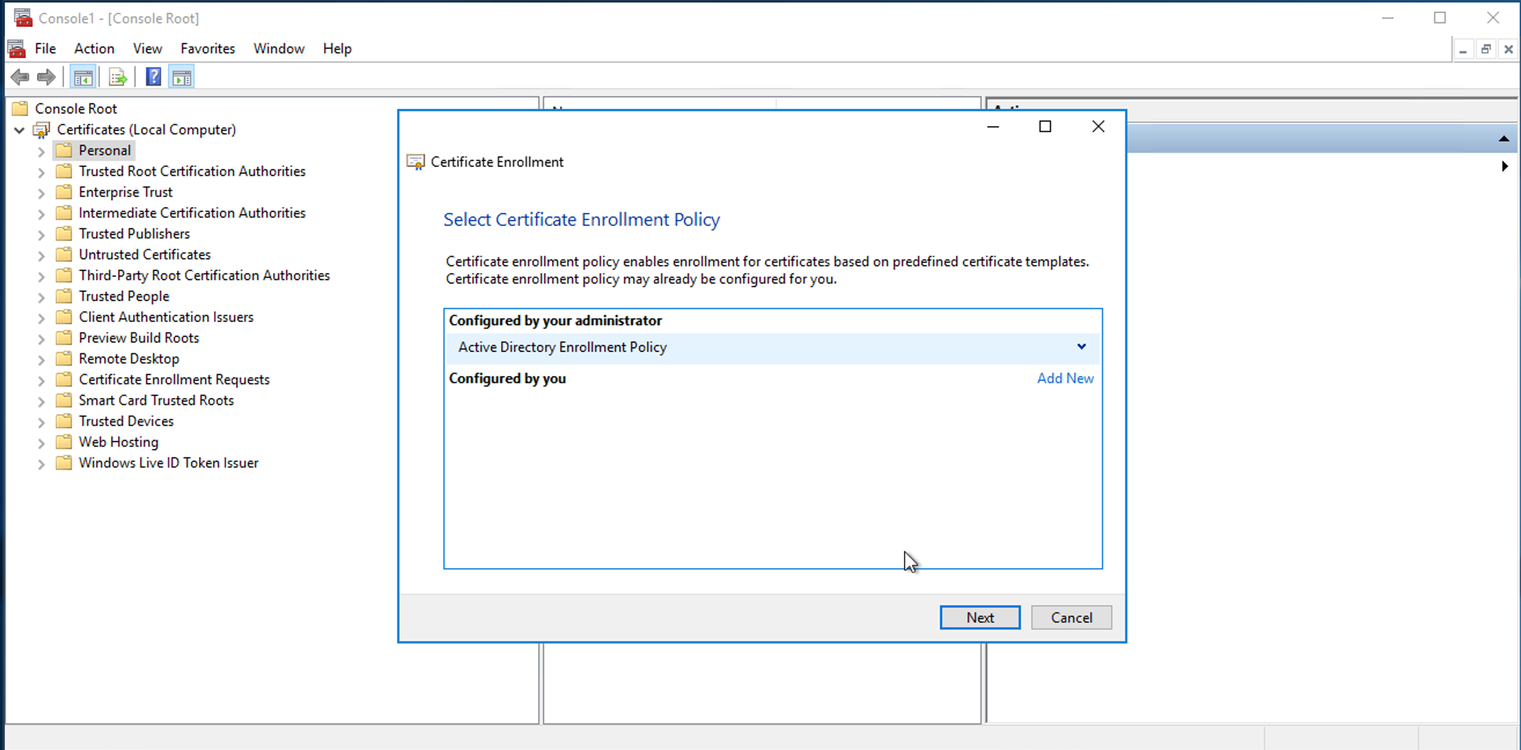Toggle the Show/Hide Action Pane toolbar icon
Image resolution: width=1521 pixels, height=750 pixels.
point(182,77)
